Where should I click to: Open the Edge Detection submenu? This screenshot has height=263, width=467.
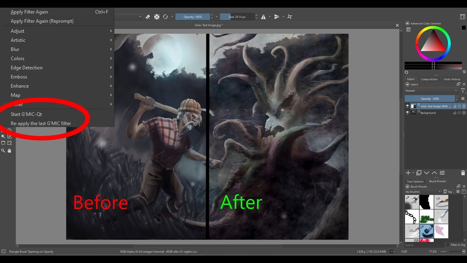pos(58,68)
